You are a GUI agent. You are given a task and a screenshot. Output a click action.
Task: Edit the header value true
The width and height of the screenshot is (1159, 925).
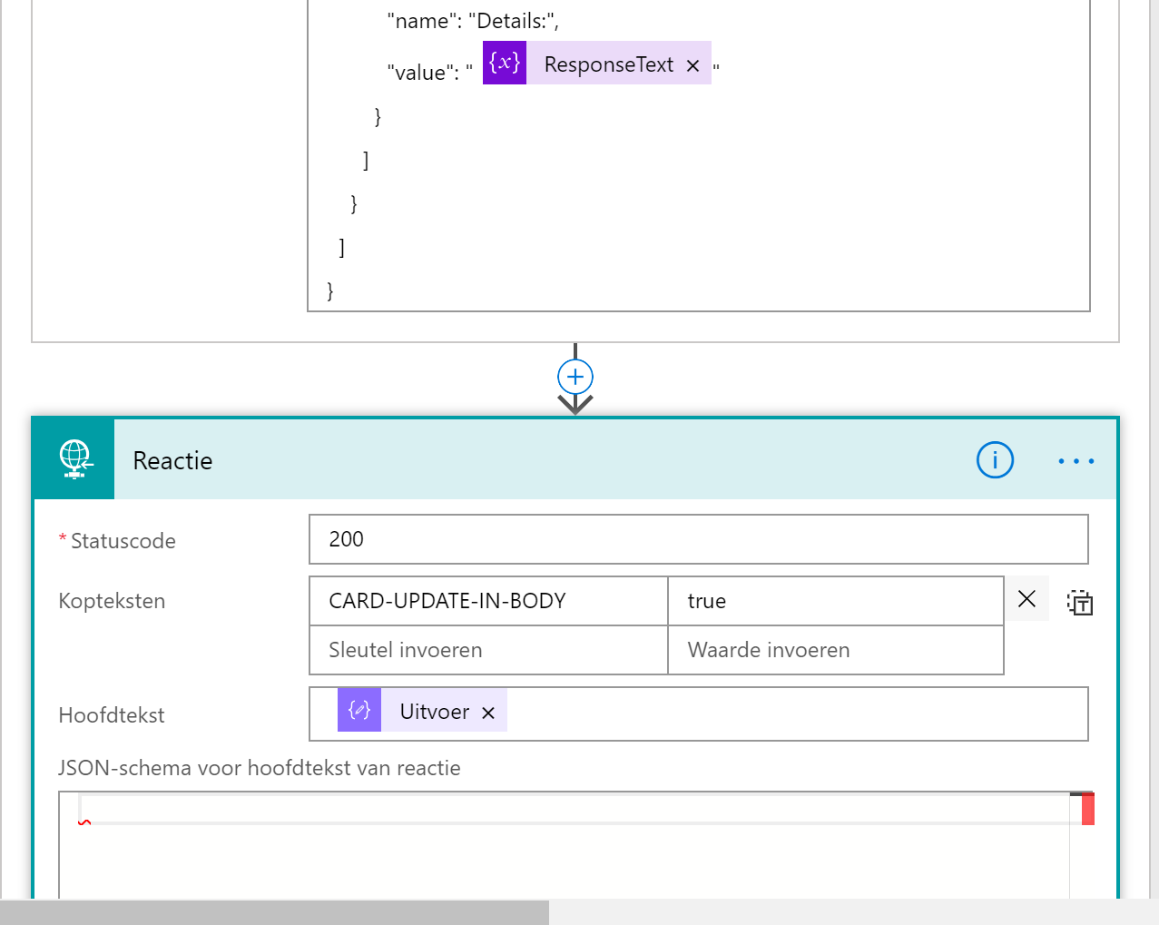pyautogui.click(x=836, y=601)
